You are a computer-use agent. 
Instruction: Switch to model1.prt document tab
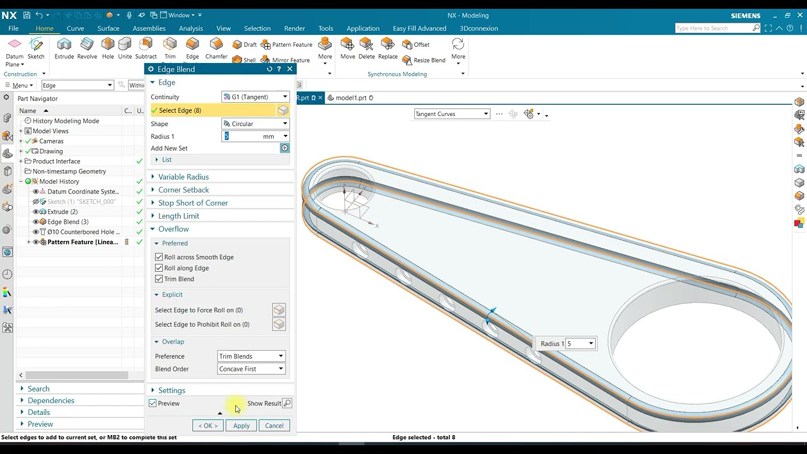tap(351, 98)
